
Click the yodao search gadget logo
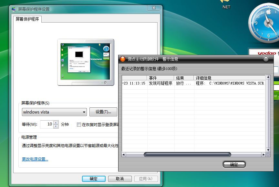(267, 53)
